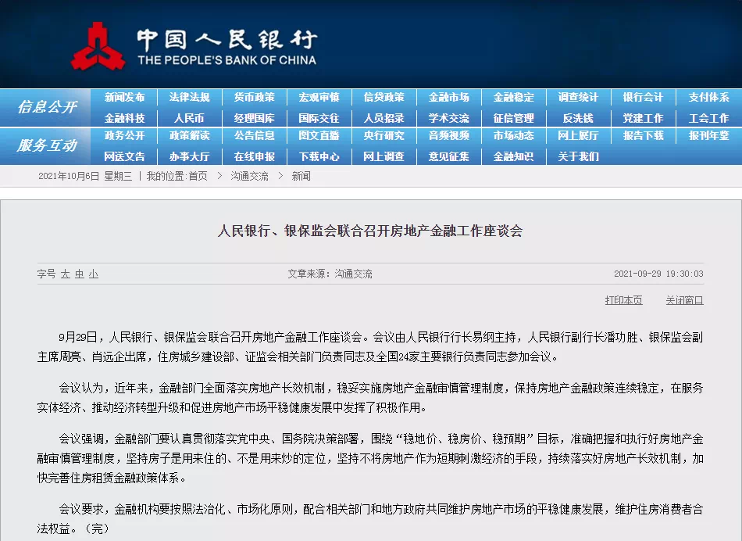Viewport: 742px width, 541px height.
Task: Open 政策解读 under 服务互动
Action: (x=189, y=136)
